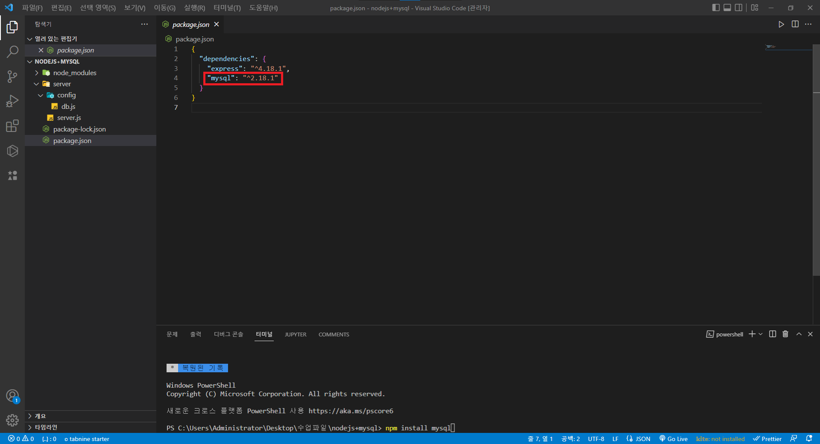Viewport: 820px width, 444px height.
Task: Switch to the Problems panel tab
Action: 172,334
